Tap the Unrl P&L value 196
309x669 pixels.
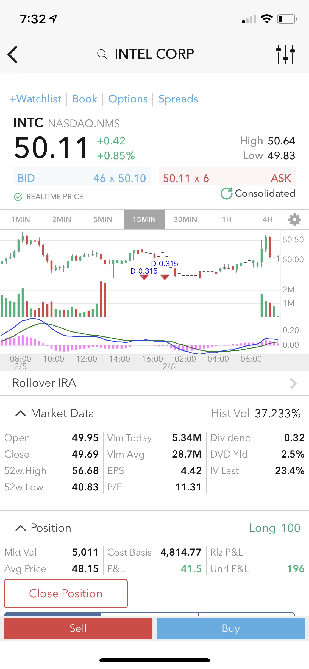(296, 569)
